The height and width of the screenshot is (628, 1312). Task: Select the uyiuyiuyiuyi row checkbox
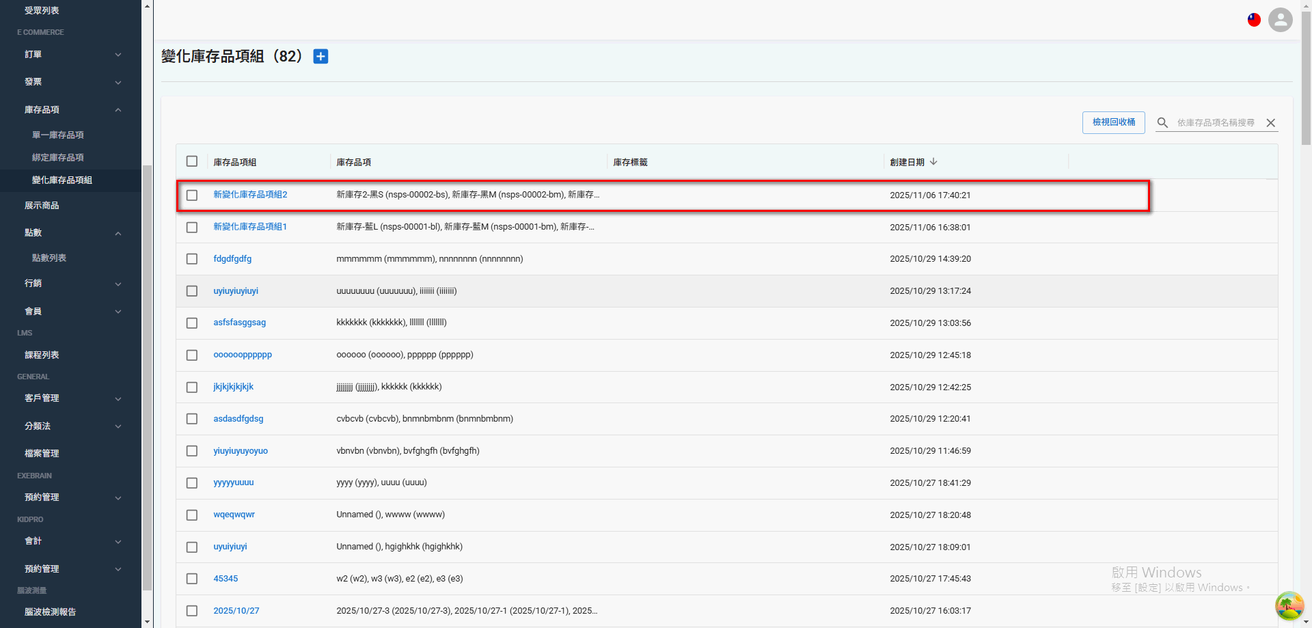click(192, 291)
